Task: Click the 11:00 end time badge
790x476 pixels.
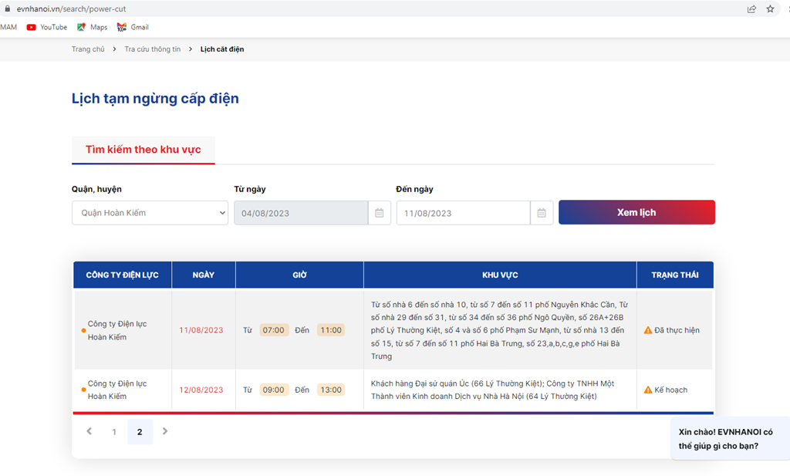Action: point(331,330)
